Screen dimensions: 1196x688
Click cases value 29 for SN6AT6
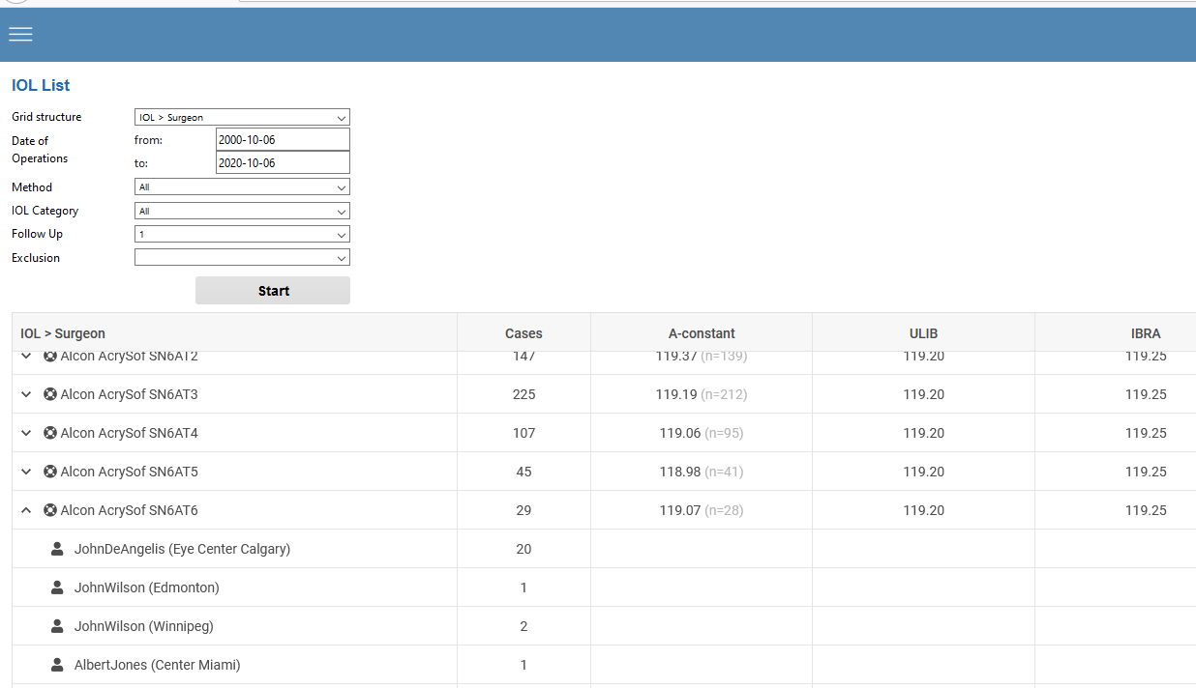[x=523, y=510]
